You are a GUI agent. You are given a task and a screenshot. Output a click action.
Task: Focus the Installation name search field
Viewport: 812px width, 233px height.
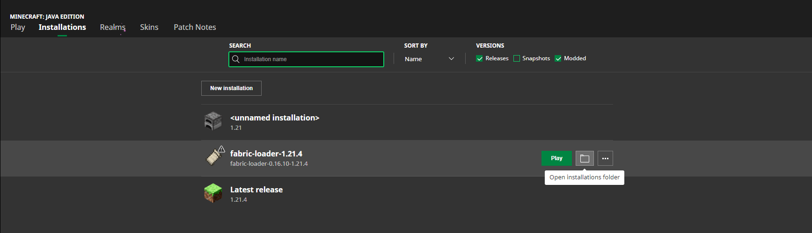coord(311,59)
